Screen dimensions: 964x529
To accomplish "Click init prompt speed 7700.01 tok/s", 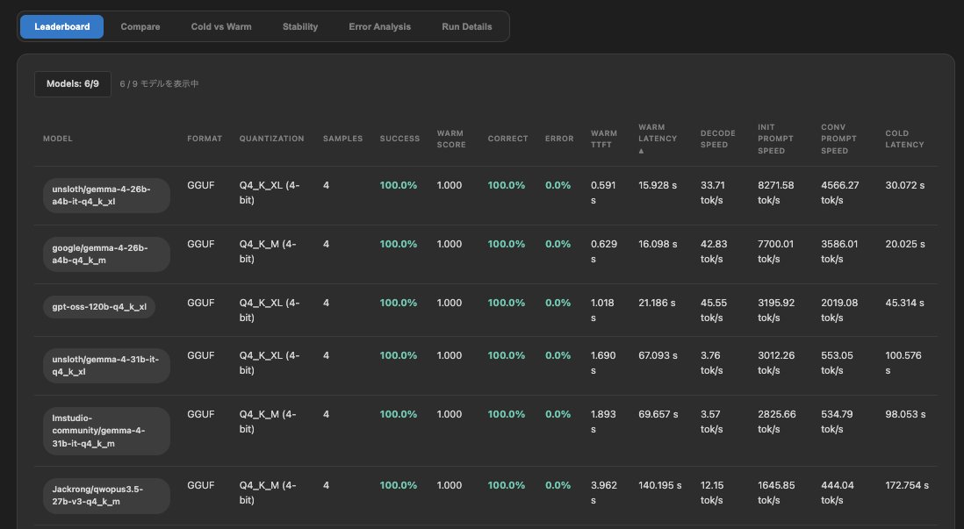I will 775,251.
